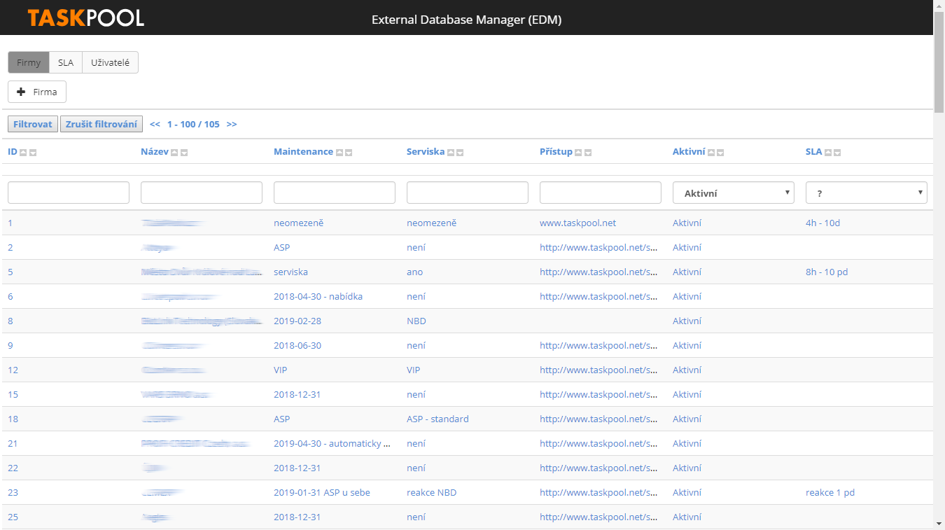This screenshot has height=530, width=945.
Task: Sort Serviska column descending
Action: point(460,153)
